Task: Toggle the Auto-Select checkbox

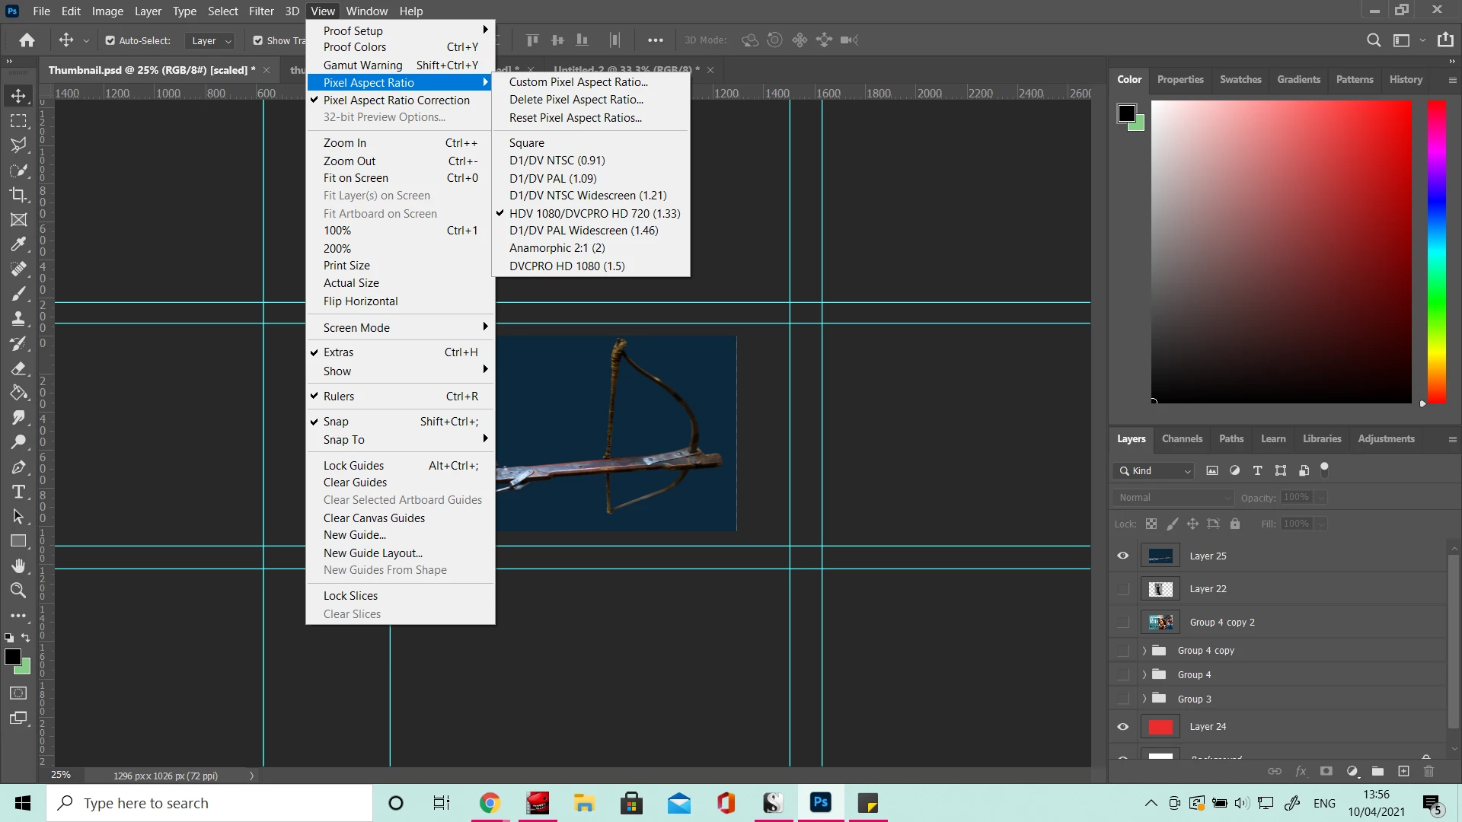Action: pos(110,40)
